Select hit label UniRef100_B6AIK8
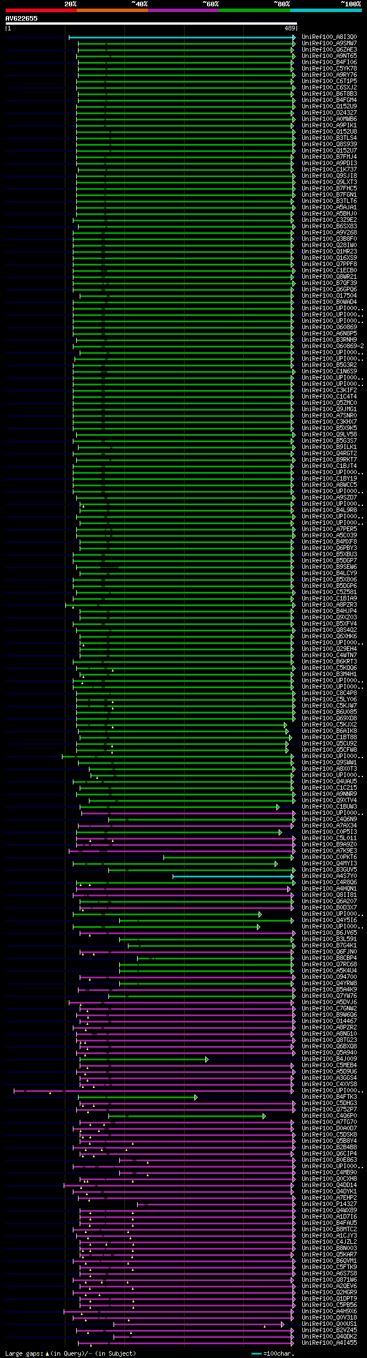The height and width of the screenshot is (1358, 367). click(329, 731)
